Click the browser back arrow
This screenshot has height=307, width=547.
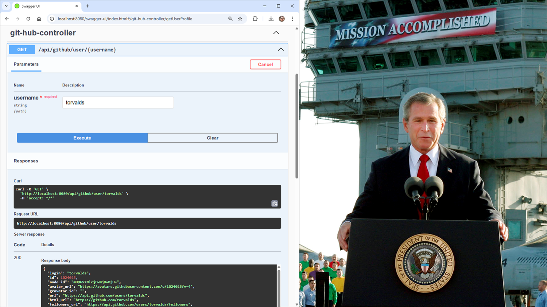(7, 19)
